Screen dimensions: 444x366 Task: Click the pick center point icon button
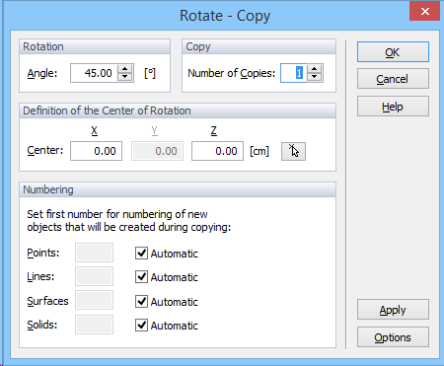click(x=293, y=151)
